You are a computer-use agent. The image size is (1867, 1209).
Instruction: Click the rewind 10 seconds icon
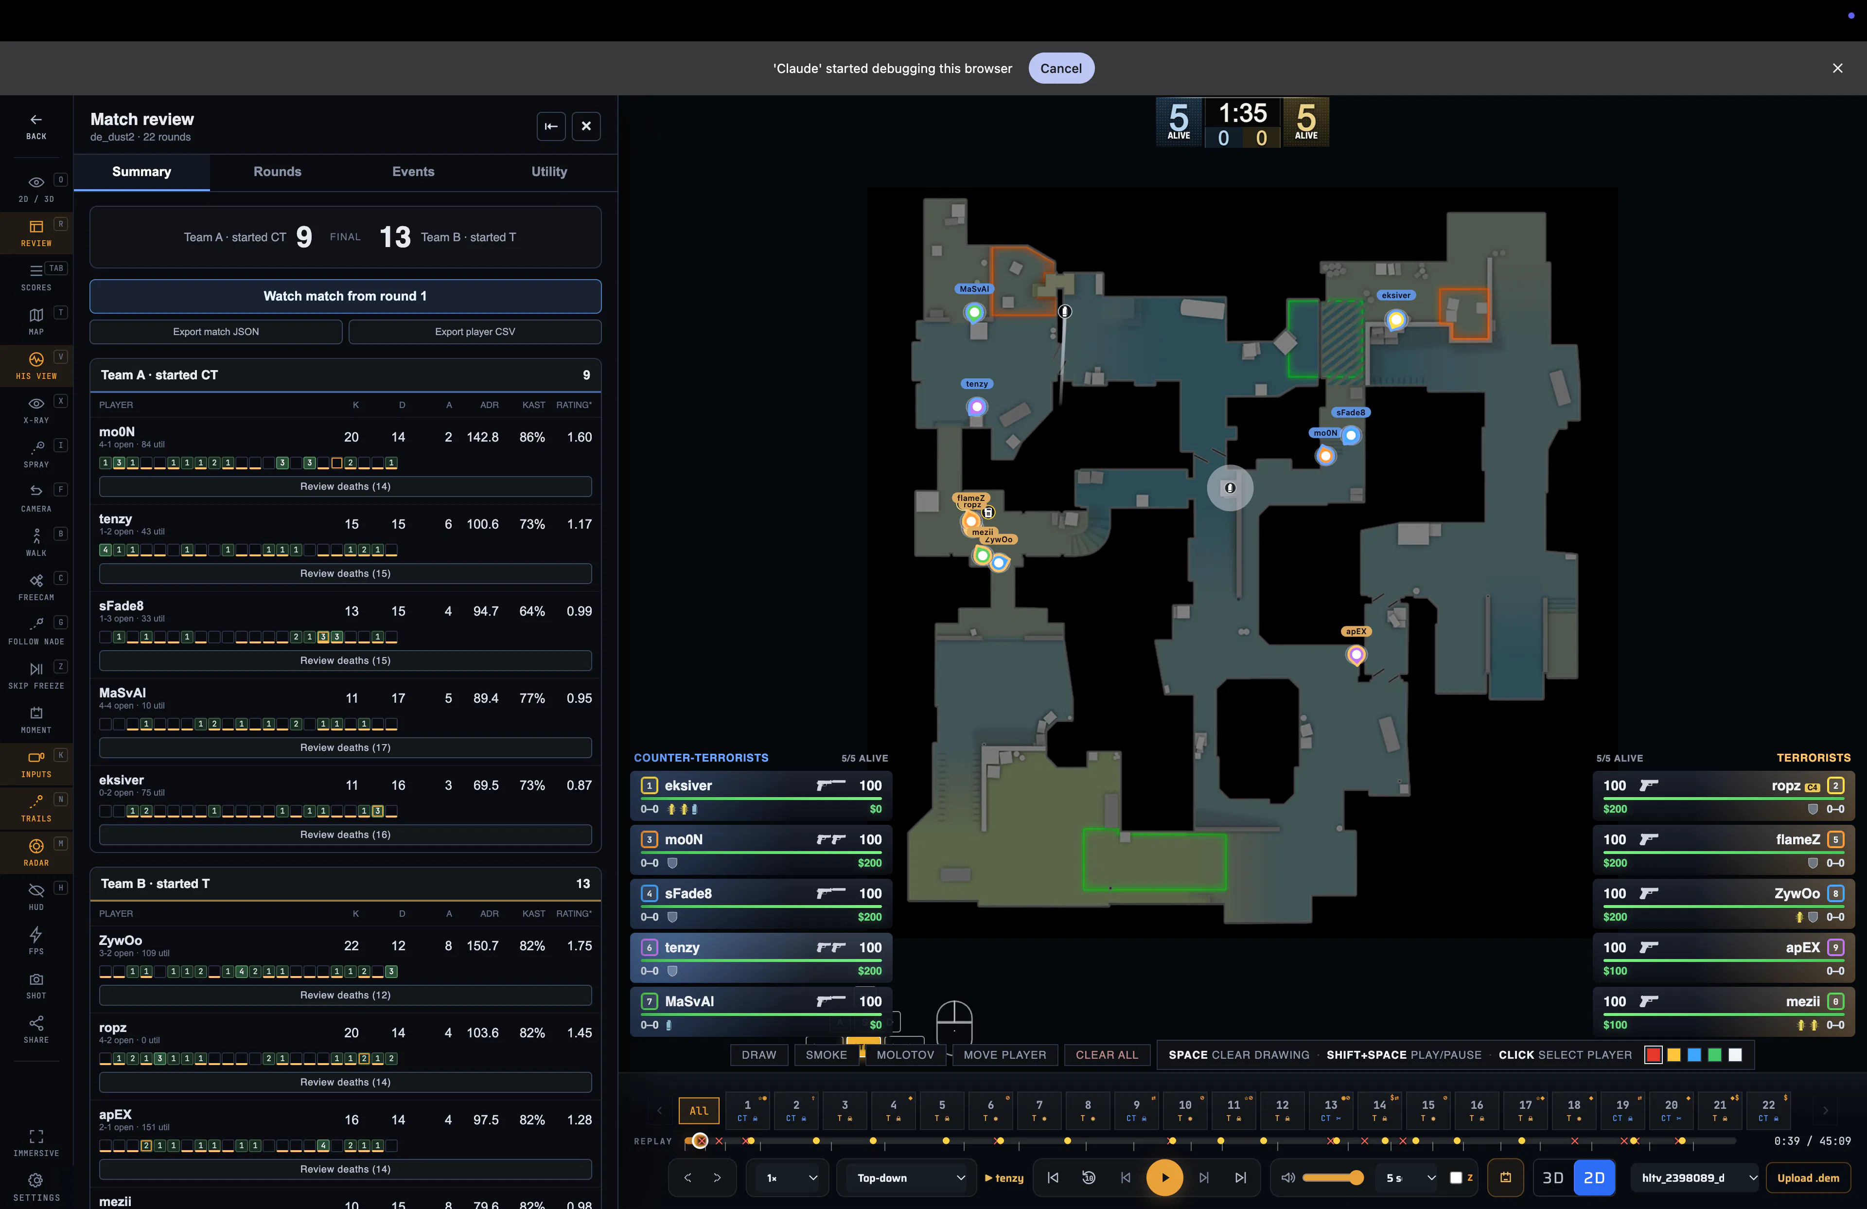[x=1089, y=1177]
